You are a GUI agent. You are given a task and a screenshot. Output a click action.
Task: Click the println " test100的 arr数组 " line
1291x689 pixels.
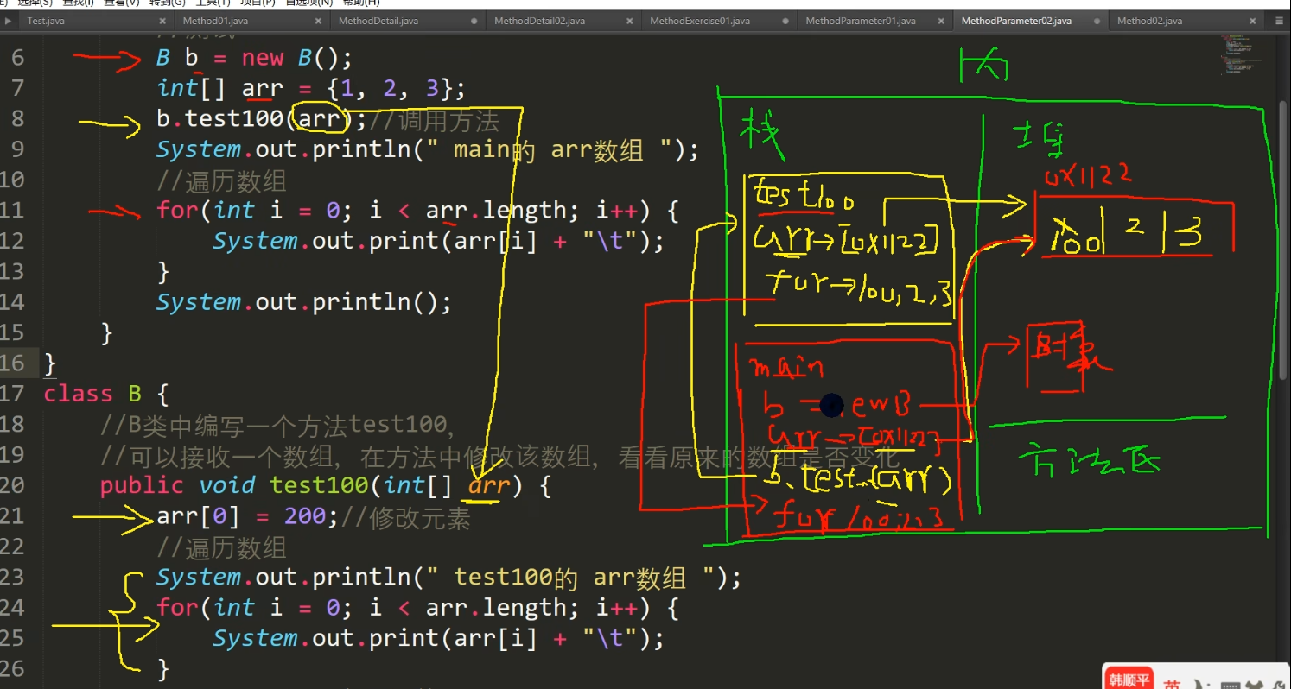coord(449,577)
